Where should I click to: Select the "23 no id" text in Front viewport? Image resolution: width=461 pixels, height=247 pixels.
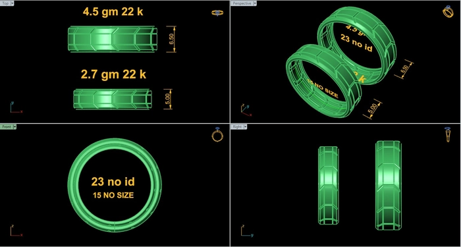[x=113, y=182]
